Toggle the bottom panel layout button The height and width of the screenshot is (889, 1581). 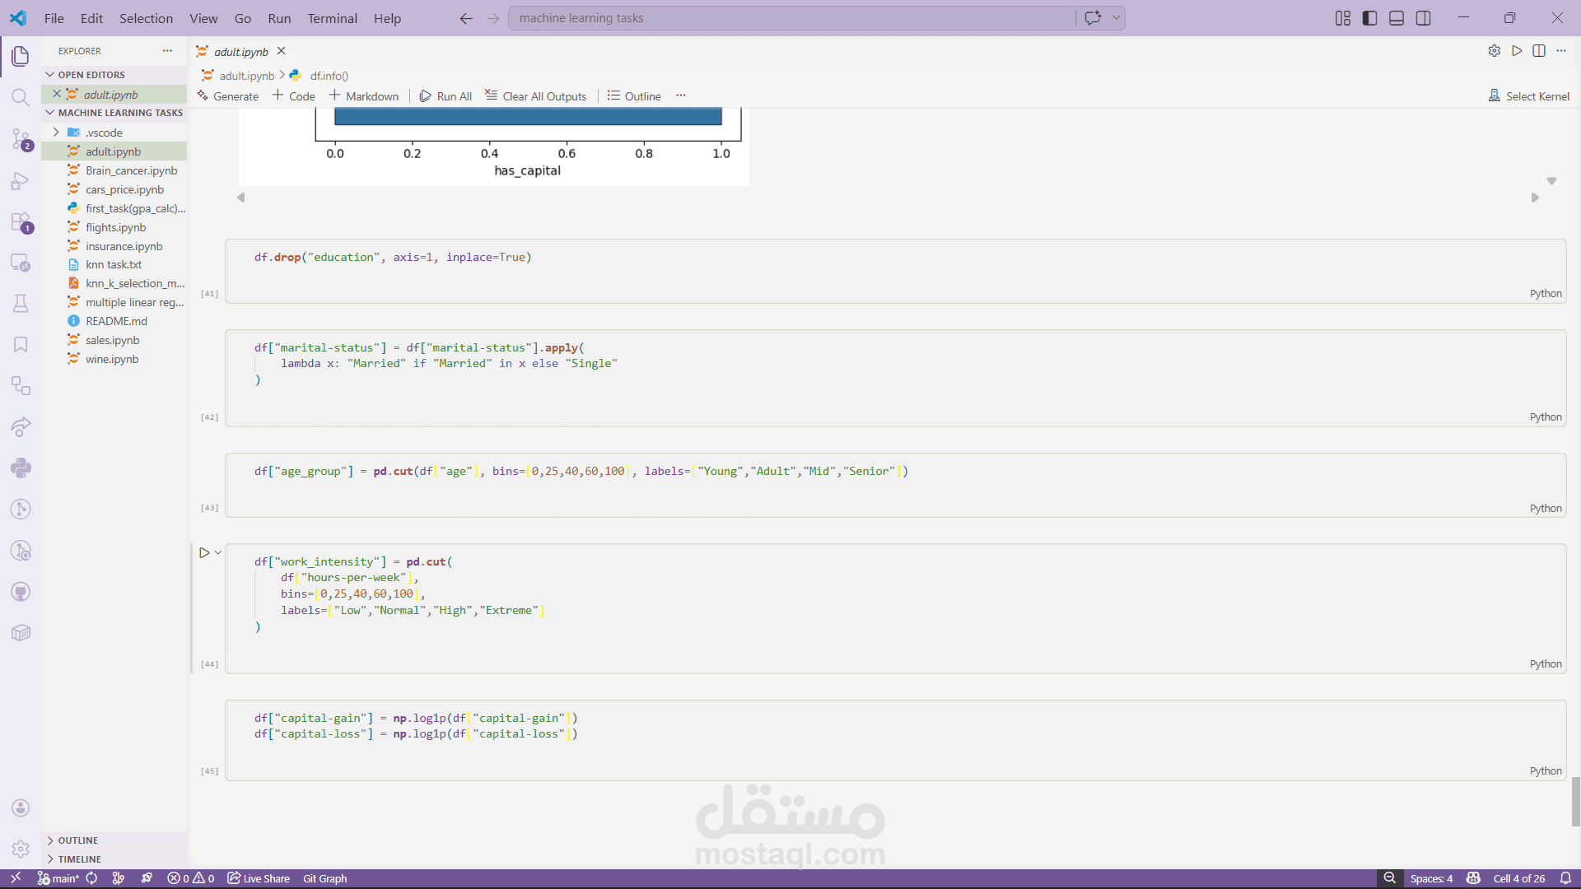pos(1397,18)
